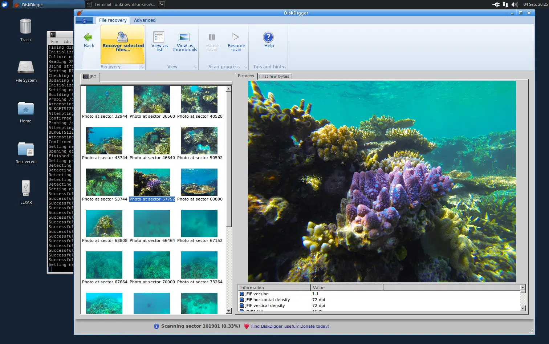Screen dimensions: 549x344
Task: Open the Recovered folder on desktop
Action: point(26,149)
